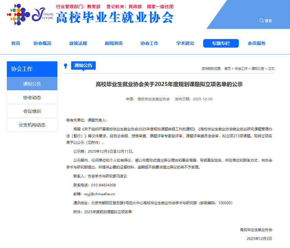The height and width of the screenshot is (248, 290).
Task: Select 通知公告 in the left sidebar
Action: pos(32,84)
